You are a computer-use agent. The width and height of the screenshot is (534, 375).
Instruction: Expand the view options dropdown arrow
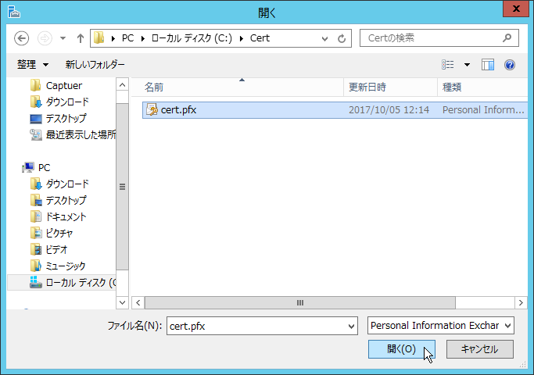click(x=468, y=65)
